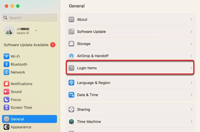Select Network in the sidebar
This screenshot has width=200, height=132.
tap(29, 72)
